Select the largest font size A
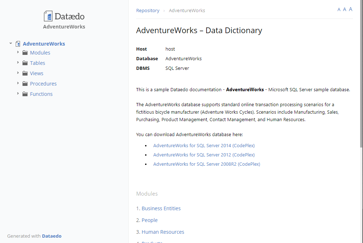 pyautogui.click(x=350, y=9)
